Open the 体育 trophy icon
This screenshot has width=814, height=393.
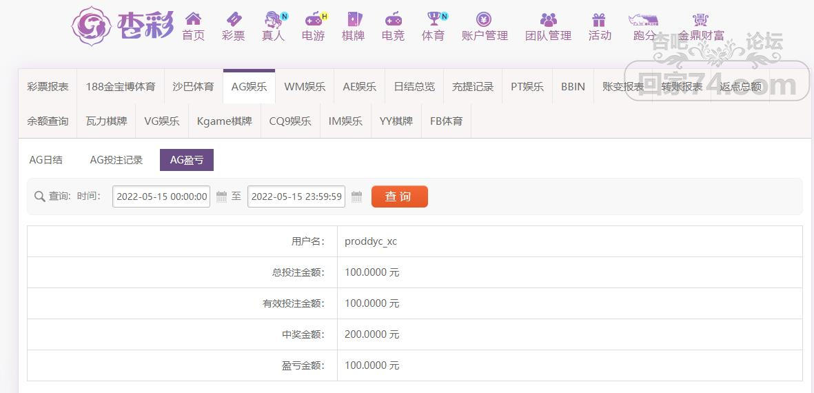(434, 19)
